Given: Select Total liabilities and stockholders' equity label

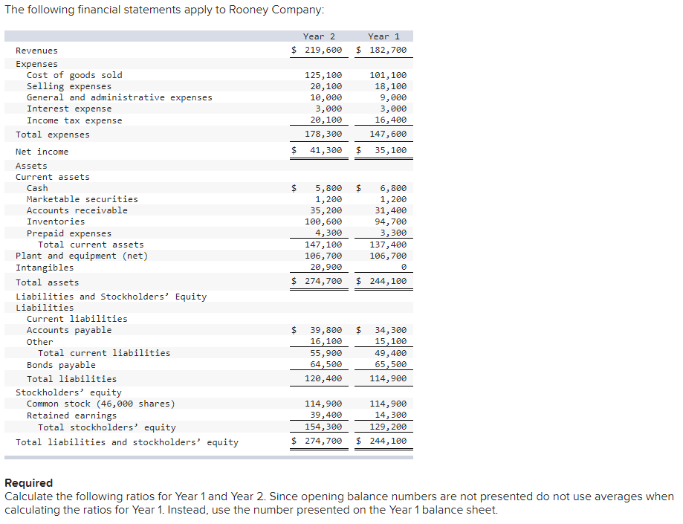Looking at the screenshot, I should (127, 442).
